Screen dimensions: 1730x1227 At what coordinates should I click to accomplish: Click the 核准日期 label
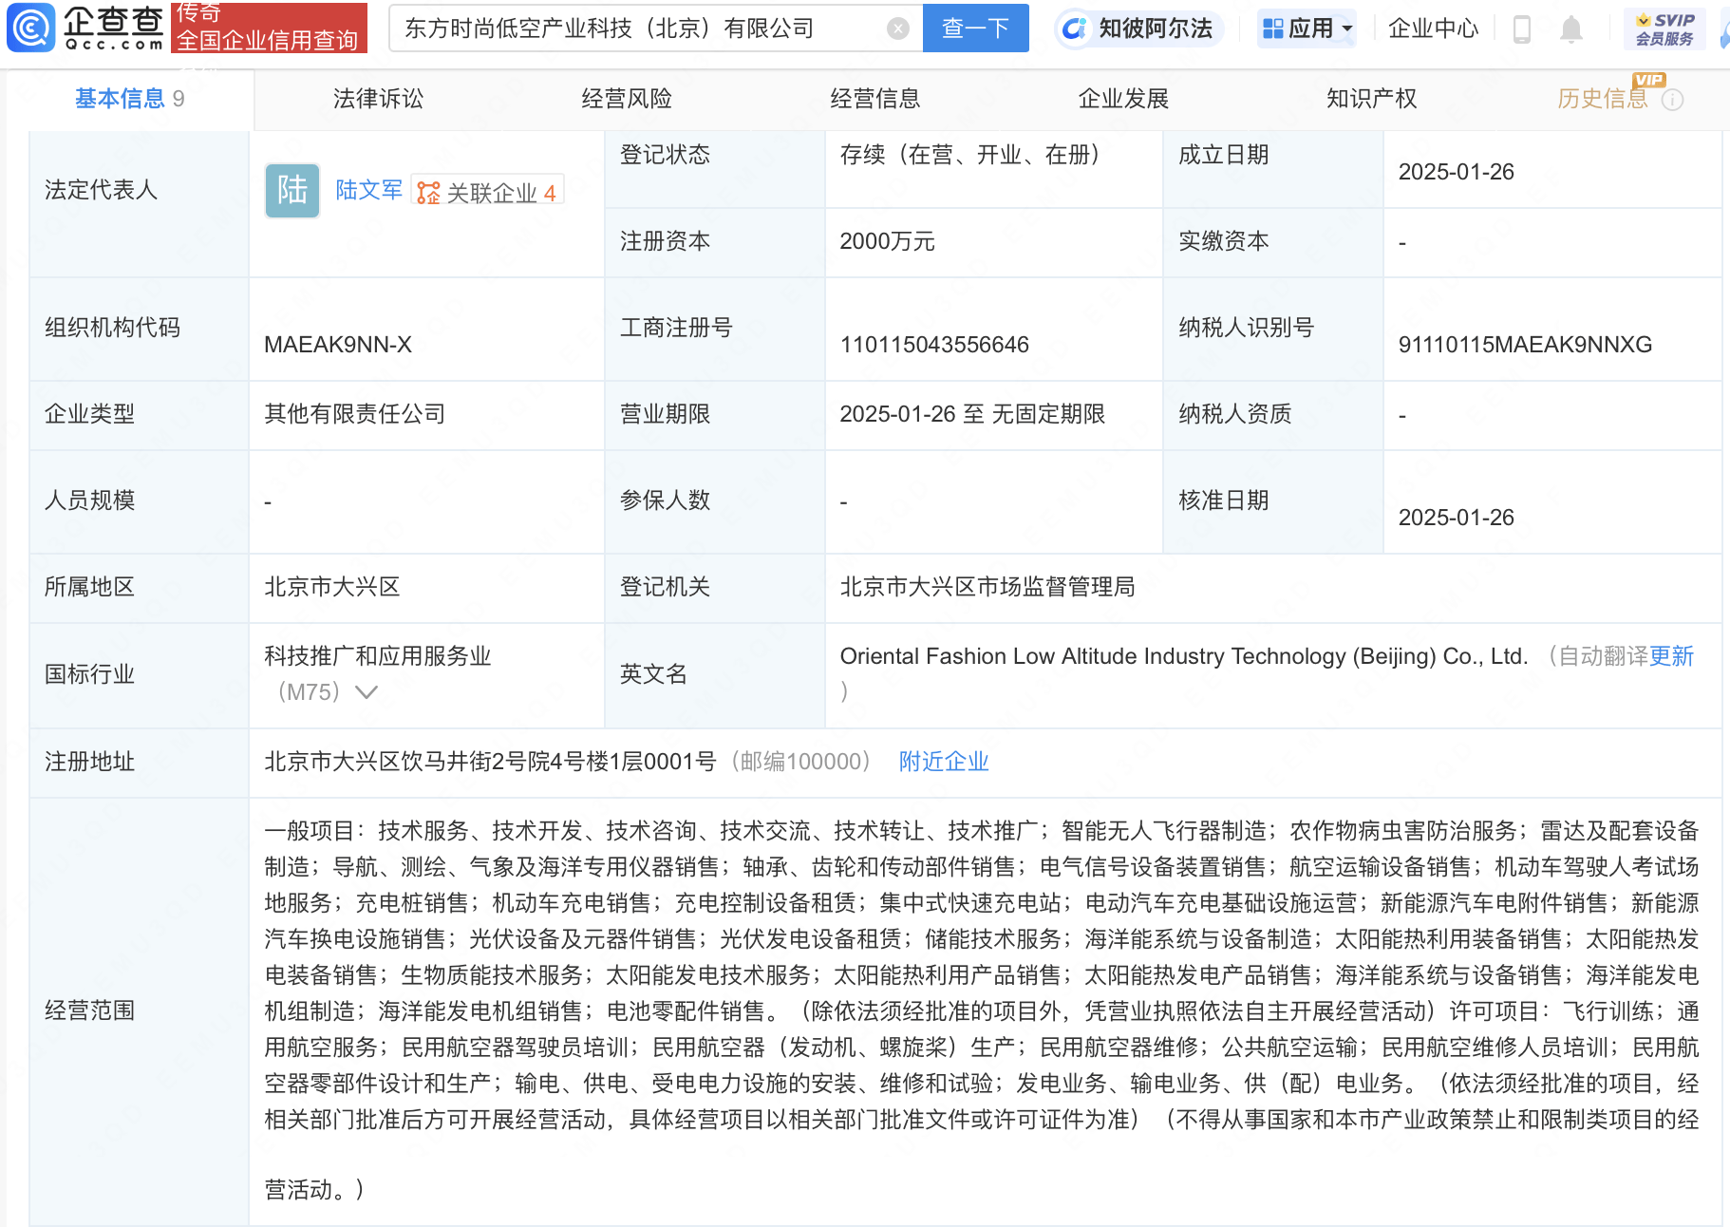1223,500
